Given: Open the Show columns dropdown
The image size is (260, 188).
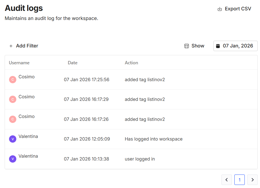Looking at the screenshot, I should pos(194,46).
